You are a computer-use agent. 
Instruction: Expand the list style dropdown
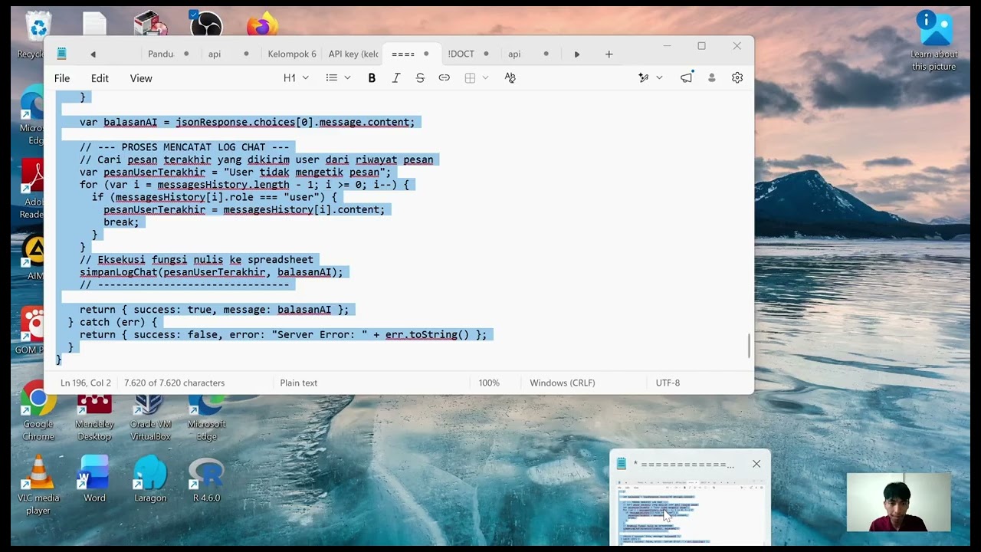pos(338,78)
